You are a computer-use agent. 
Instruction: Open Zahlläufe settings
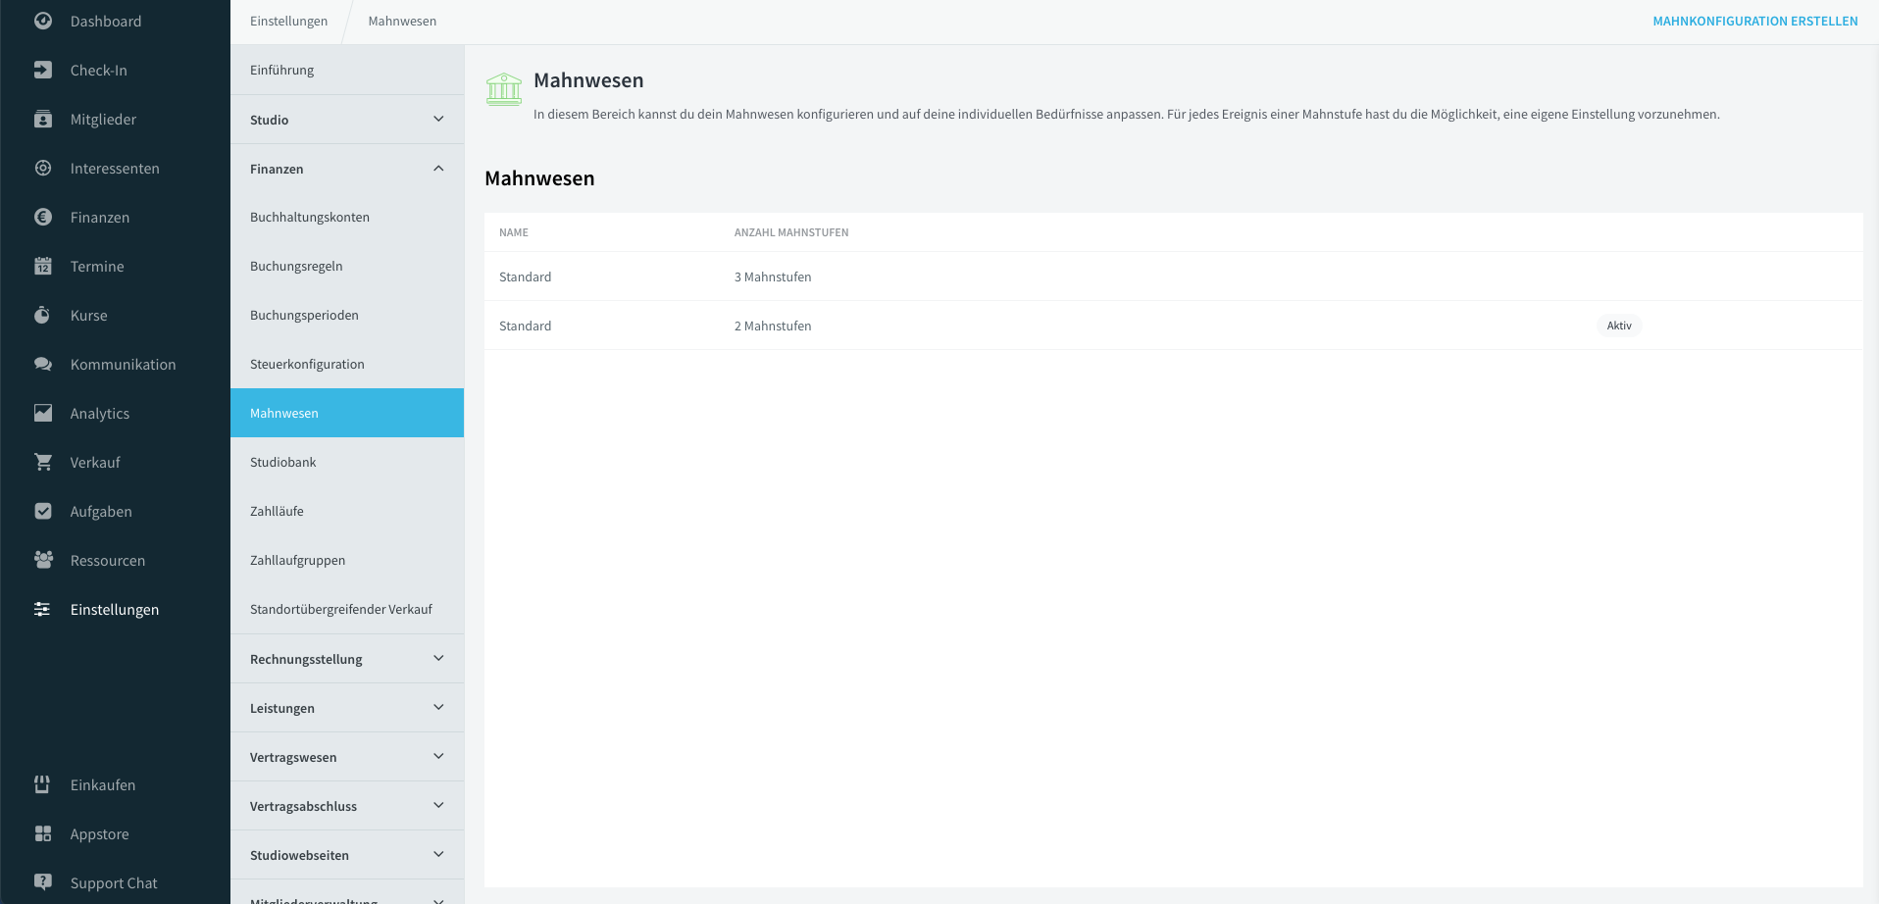click(x=347, y=511)
